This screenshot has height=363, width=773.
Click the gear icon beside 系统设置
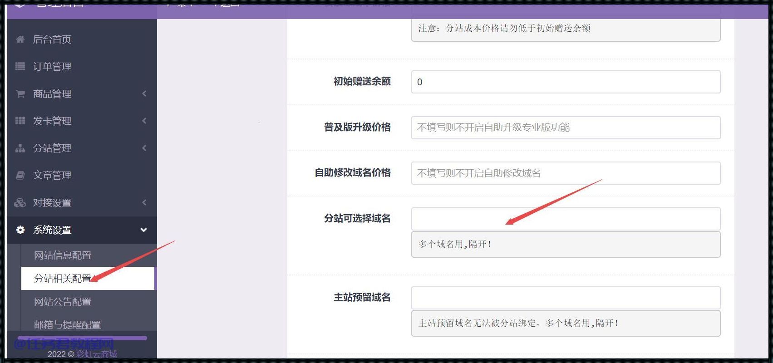(x=20, y=230)
